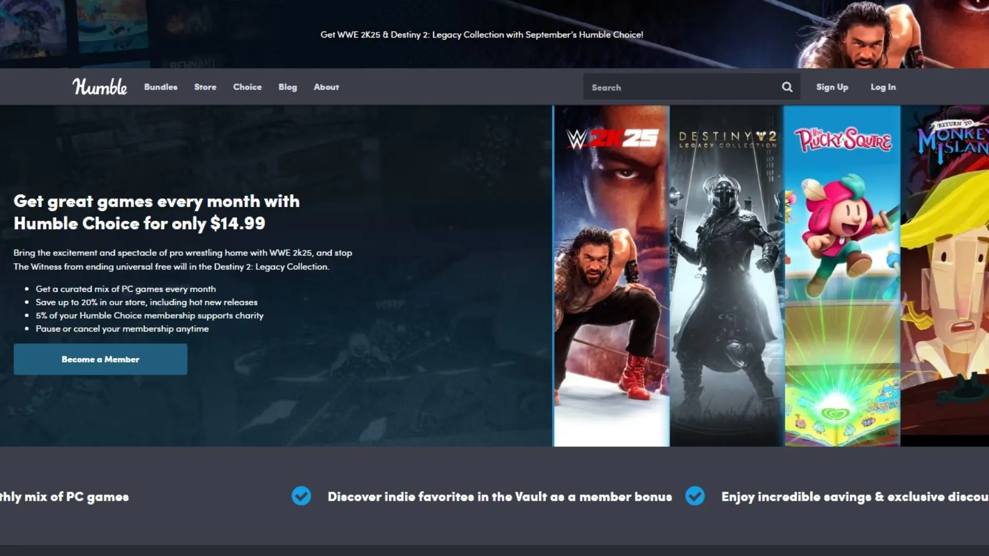Click 'Discover indie favorites in the Vault' text
Image resolution: width=989 pixels, height=556 pixels.
(500, 497)
